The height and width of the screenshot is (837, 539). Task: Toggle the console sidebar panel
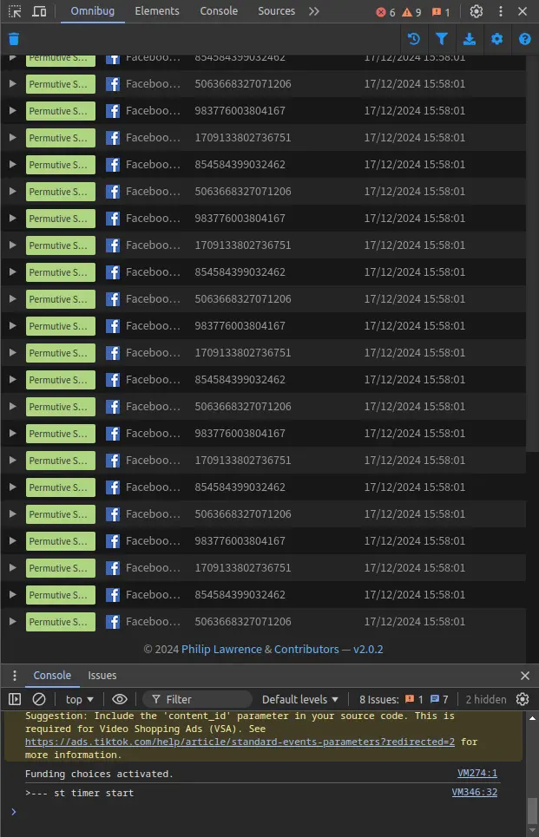click(15, 699)
